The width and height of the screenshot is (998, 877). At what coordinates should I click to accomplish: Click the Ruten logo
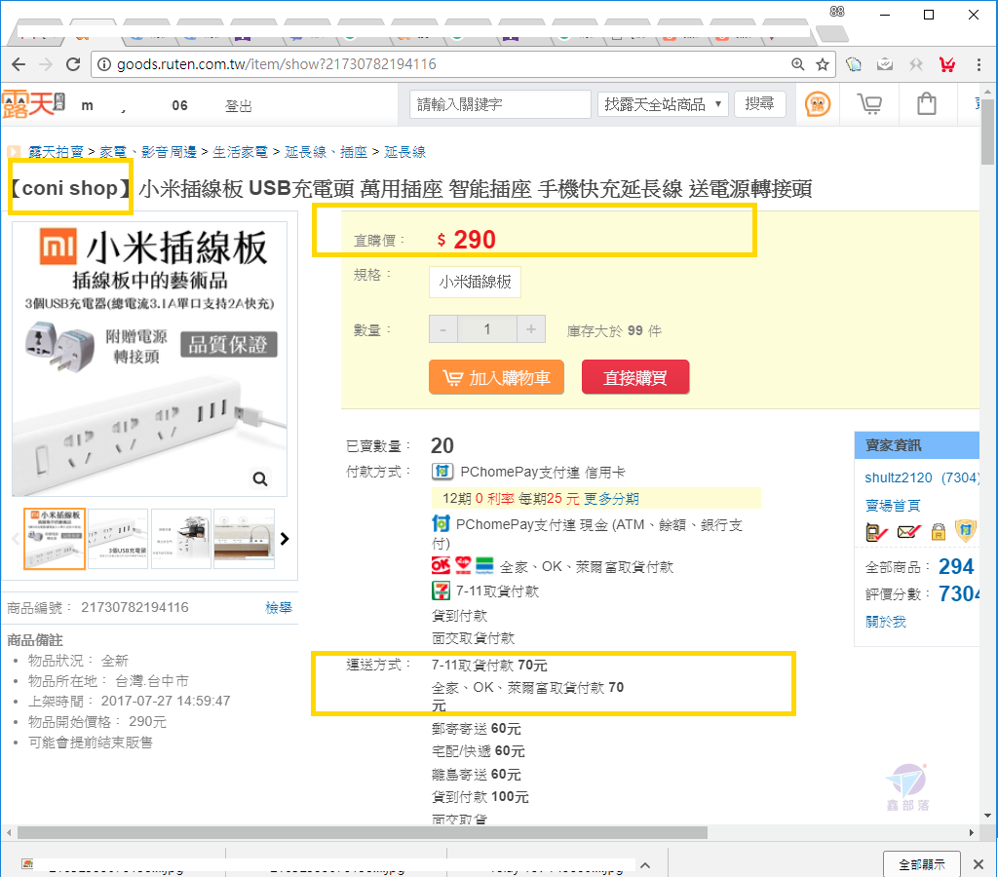pos(34,103)
